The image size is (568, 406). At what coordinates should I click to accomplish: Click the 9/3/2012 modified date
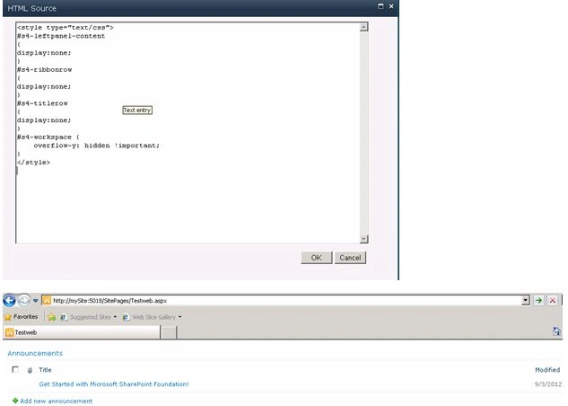click(x=548, y=384)
